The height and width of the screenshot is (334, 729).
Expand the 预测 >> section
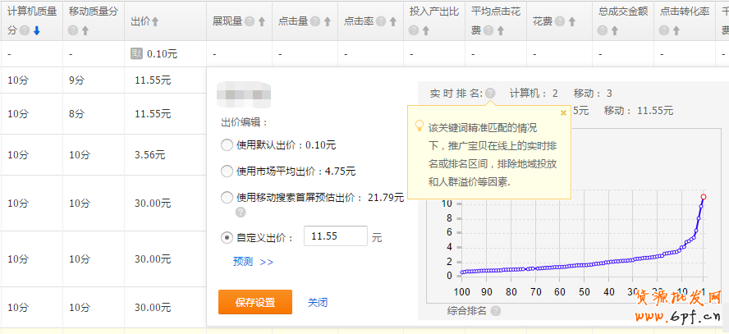[253, 262]
